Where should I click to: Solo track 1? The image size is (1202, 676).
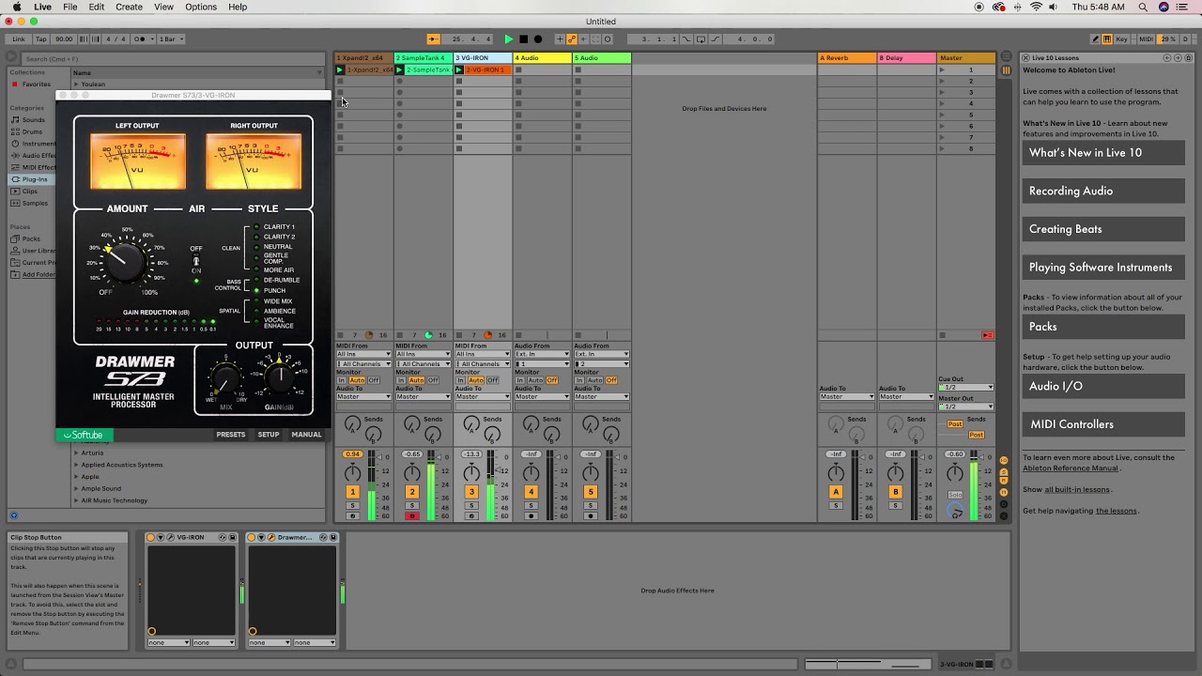pos(352,505)
